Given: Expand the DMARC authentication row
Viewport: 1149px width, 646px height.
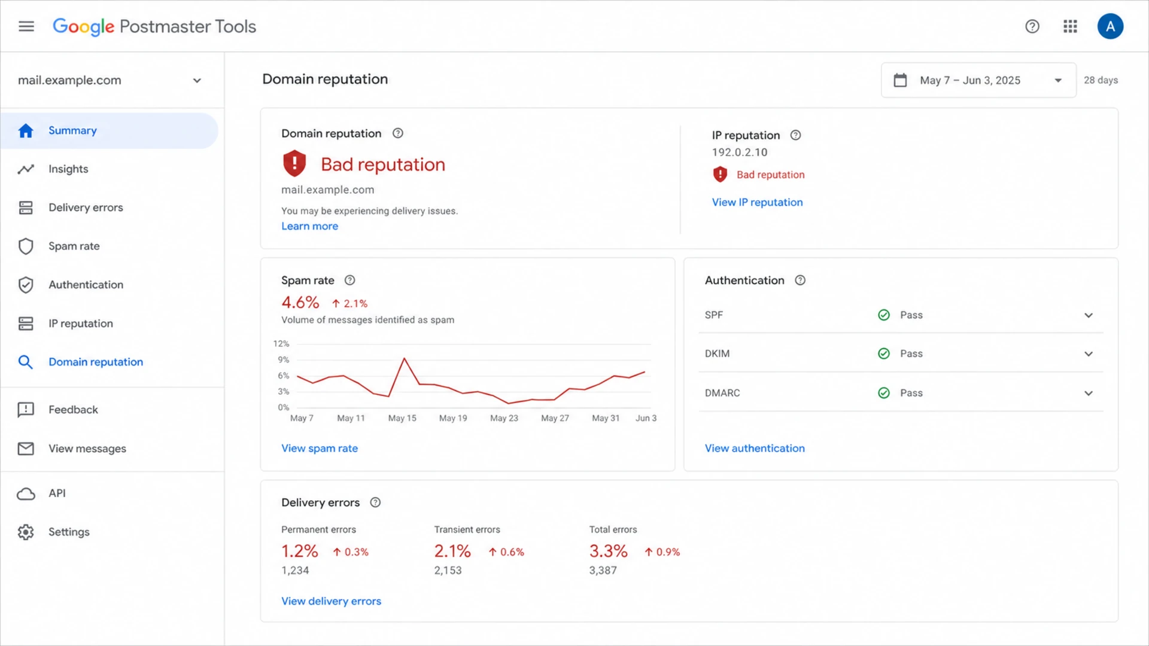Looking at the screenshot, I should [x=1089, y=393].
